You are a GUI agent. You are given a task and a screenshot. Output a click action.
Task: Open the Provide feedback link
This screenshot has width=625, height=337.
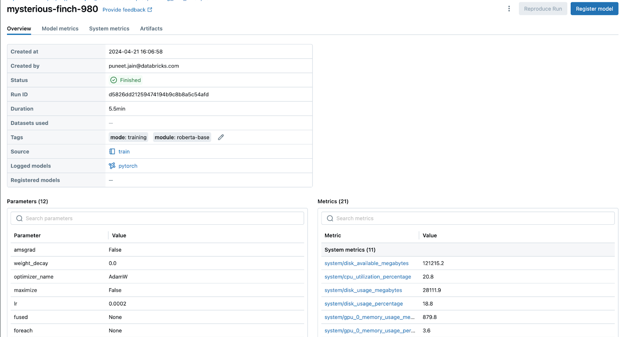pos(124,10)
